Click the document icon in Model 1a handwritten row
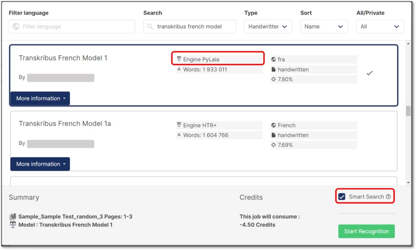The height and width of the screenshot is (250, 416). (273, 135)
